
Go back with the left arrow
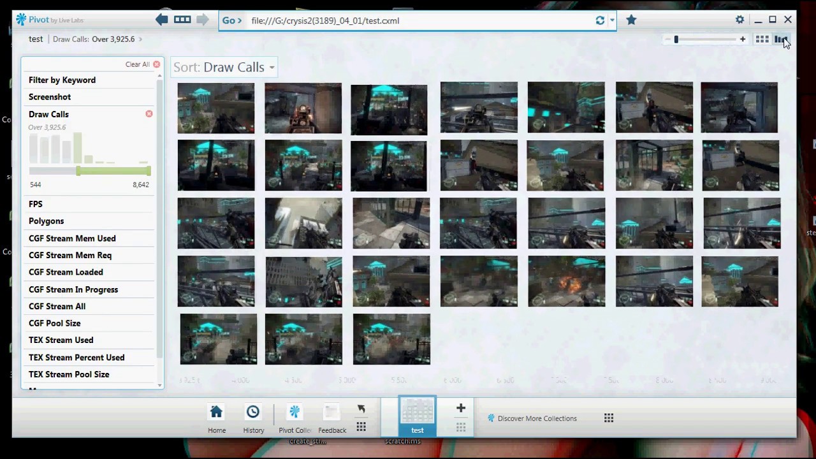(161, 20)
